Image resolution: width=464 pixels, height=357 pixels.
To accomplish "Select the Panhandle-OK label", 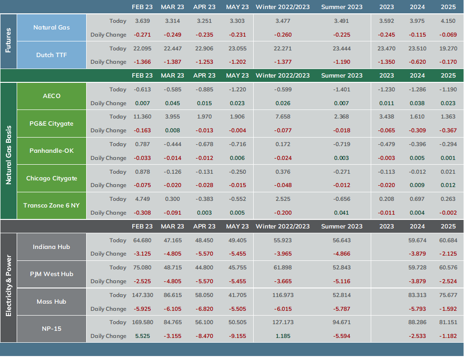I will click(51, 151).
